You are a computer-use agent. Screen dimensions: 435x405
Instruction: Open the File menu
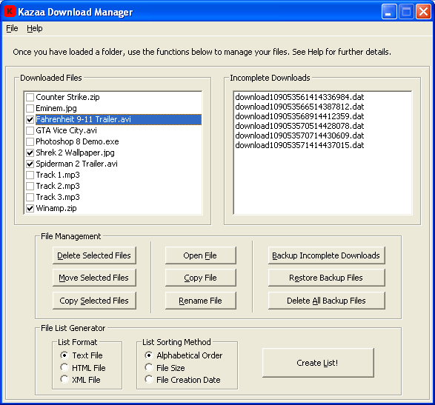click(x=12, y=28)
